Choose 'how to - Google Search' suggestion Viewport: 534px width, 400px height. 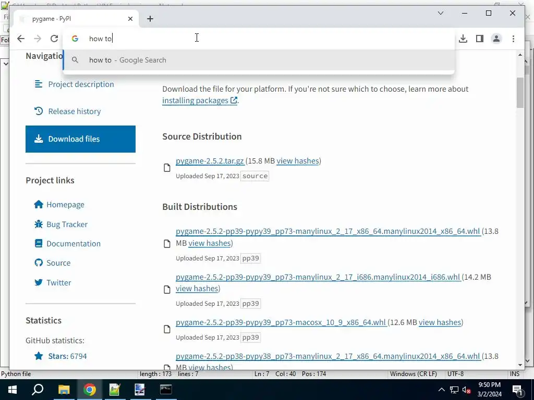coord(259,60)
